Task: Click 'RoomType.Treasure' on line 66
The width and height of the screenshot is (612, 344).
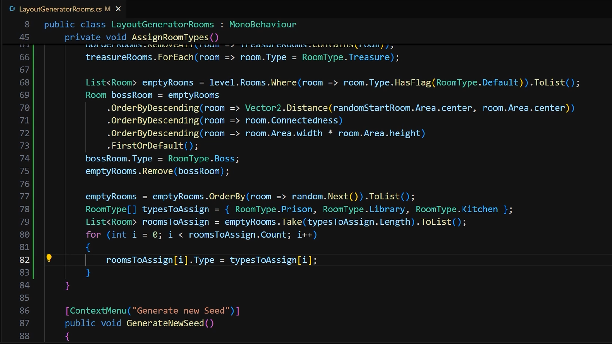Action: (346, 57)
